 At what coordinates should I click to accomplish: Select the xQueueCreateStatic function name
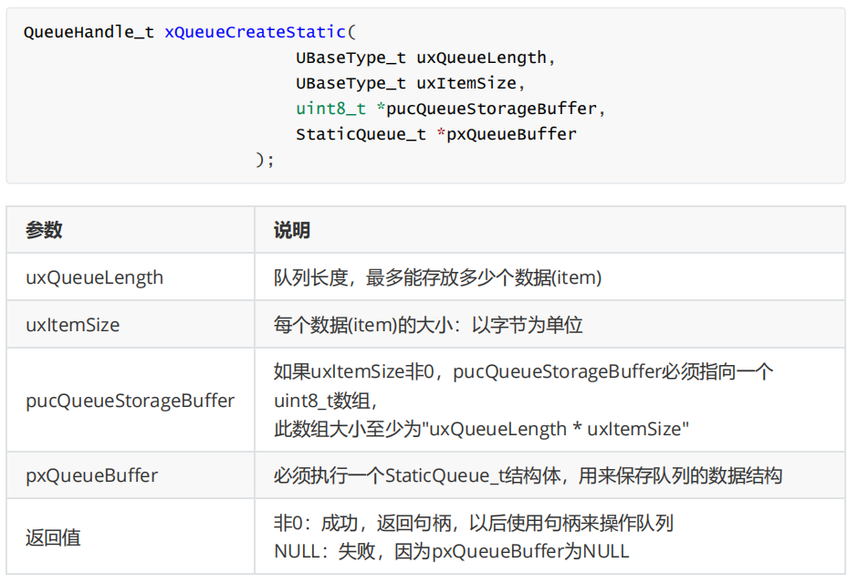tap(255, 32)
